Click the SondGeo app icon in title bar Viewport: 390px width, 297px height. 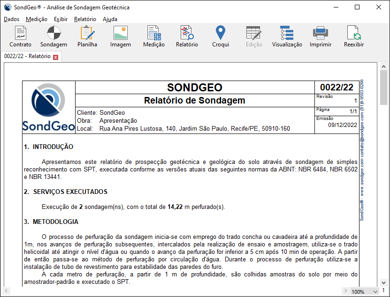8,7
